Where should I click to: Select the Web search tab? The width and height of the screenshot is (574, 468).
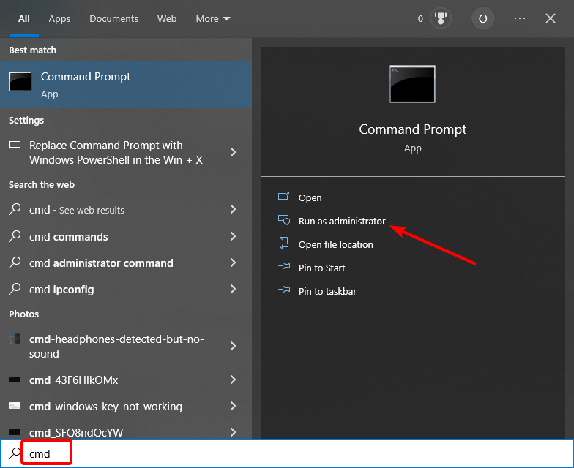tap(167, 19)
